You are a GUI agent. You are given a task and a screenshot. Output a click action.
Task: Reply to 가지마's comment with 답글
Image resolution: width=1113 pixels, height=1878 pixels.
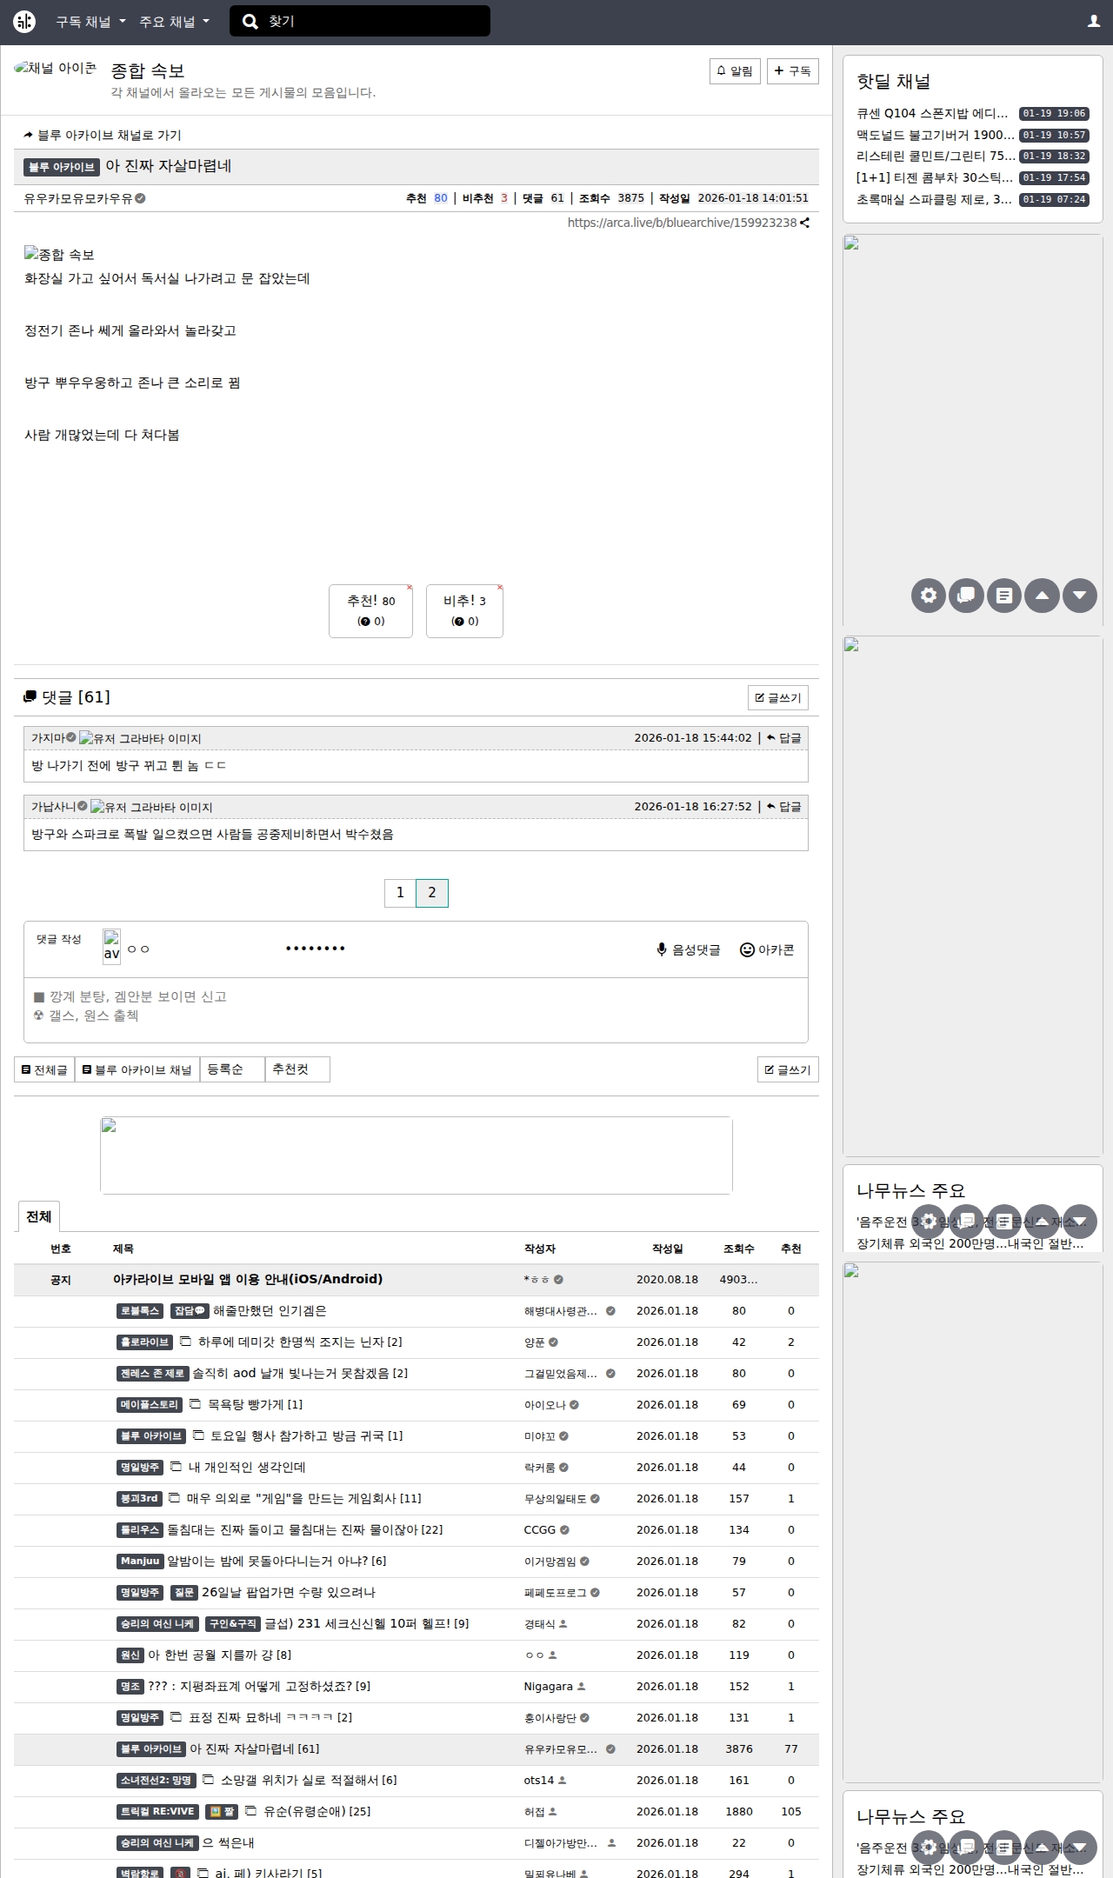coord(784,738)
